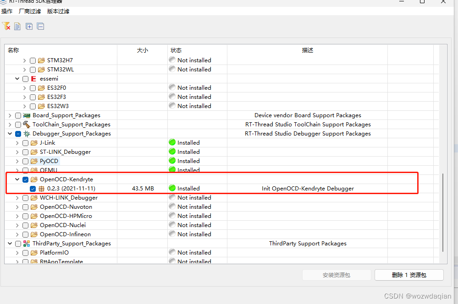The image size is (458, 304).
Task: Click the 名称 column header
Action: (61, 50)
